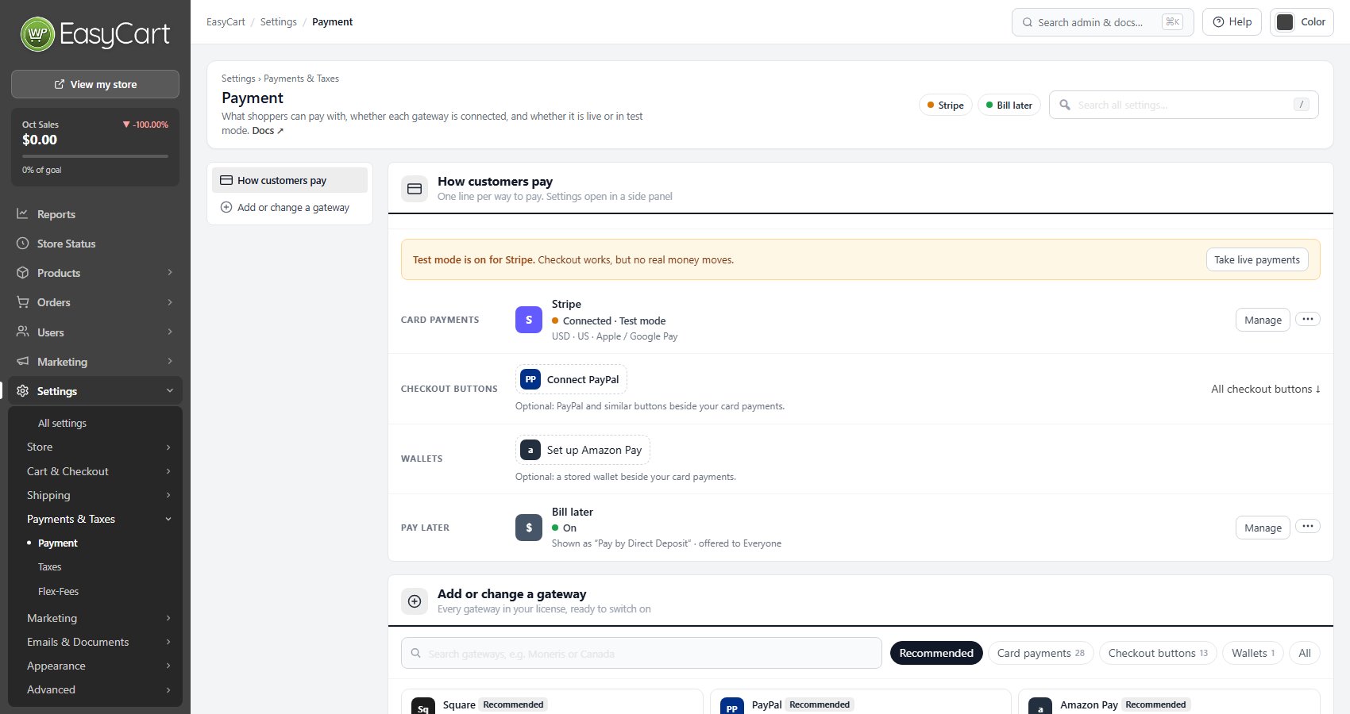1350x714 pixels.
Task: Click the Stripe status chip in header
Action: click(x=945, y=105)
